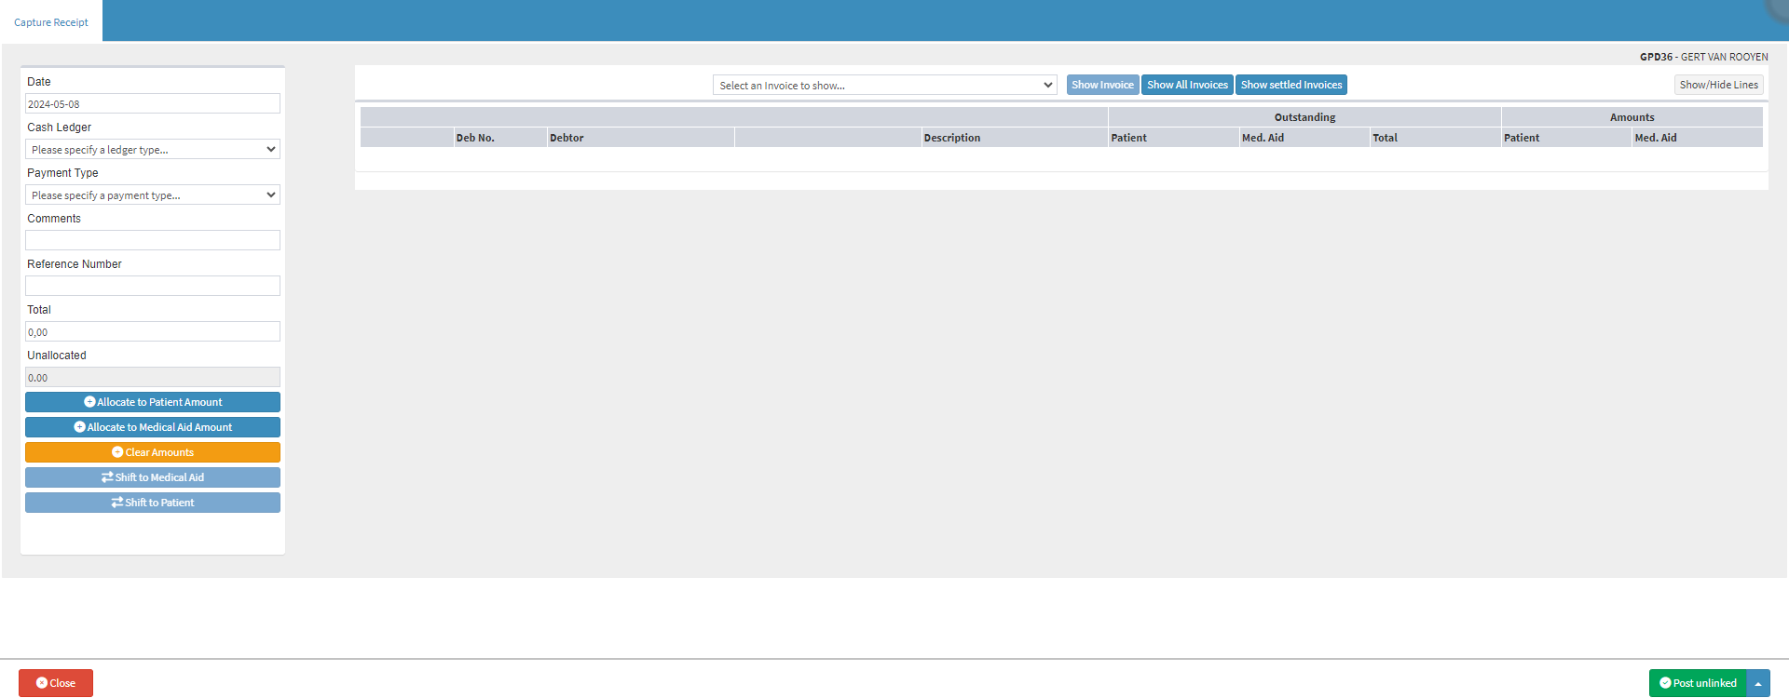Click Show settled Invoices button

coord(1291,85)
